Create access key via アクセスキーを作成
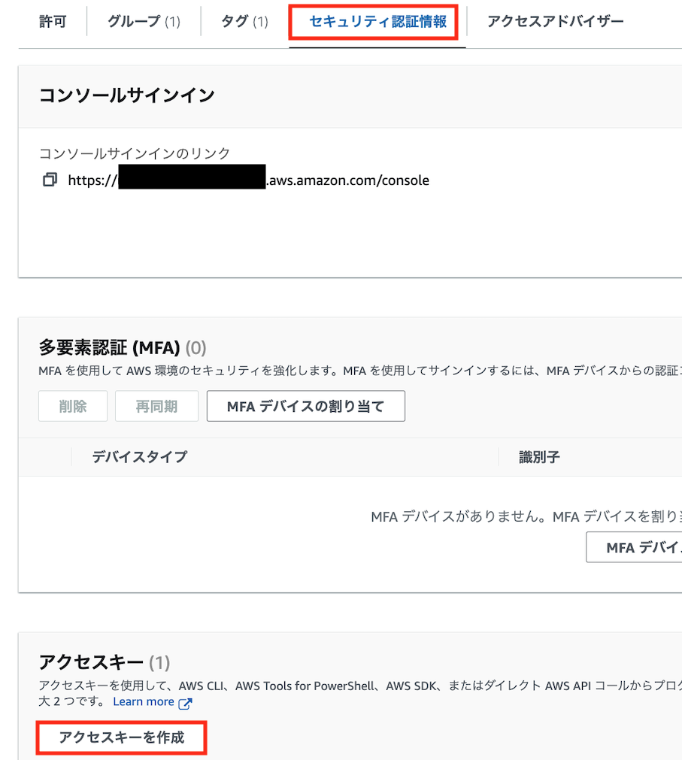 tap(121, 738)
